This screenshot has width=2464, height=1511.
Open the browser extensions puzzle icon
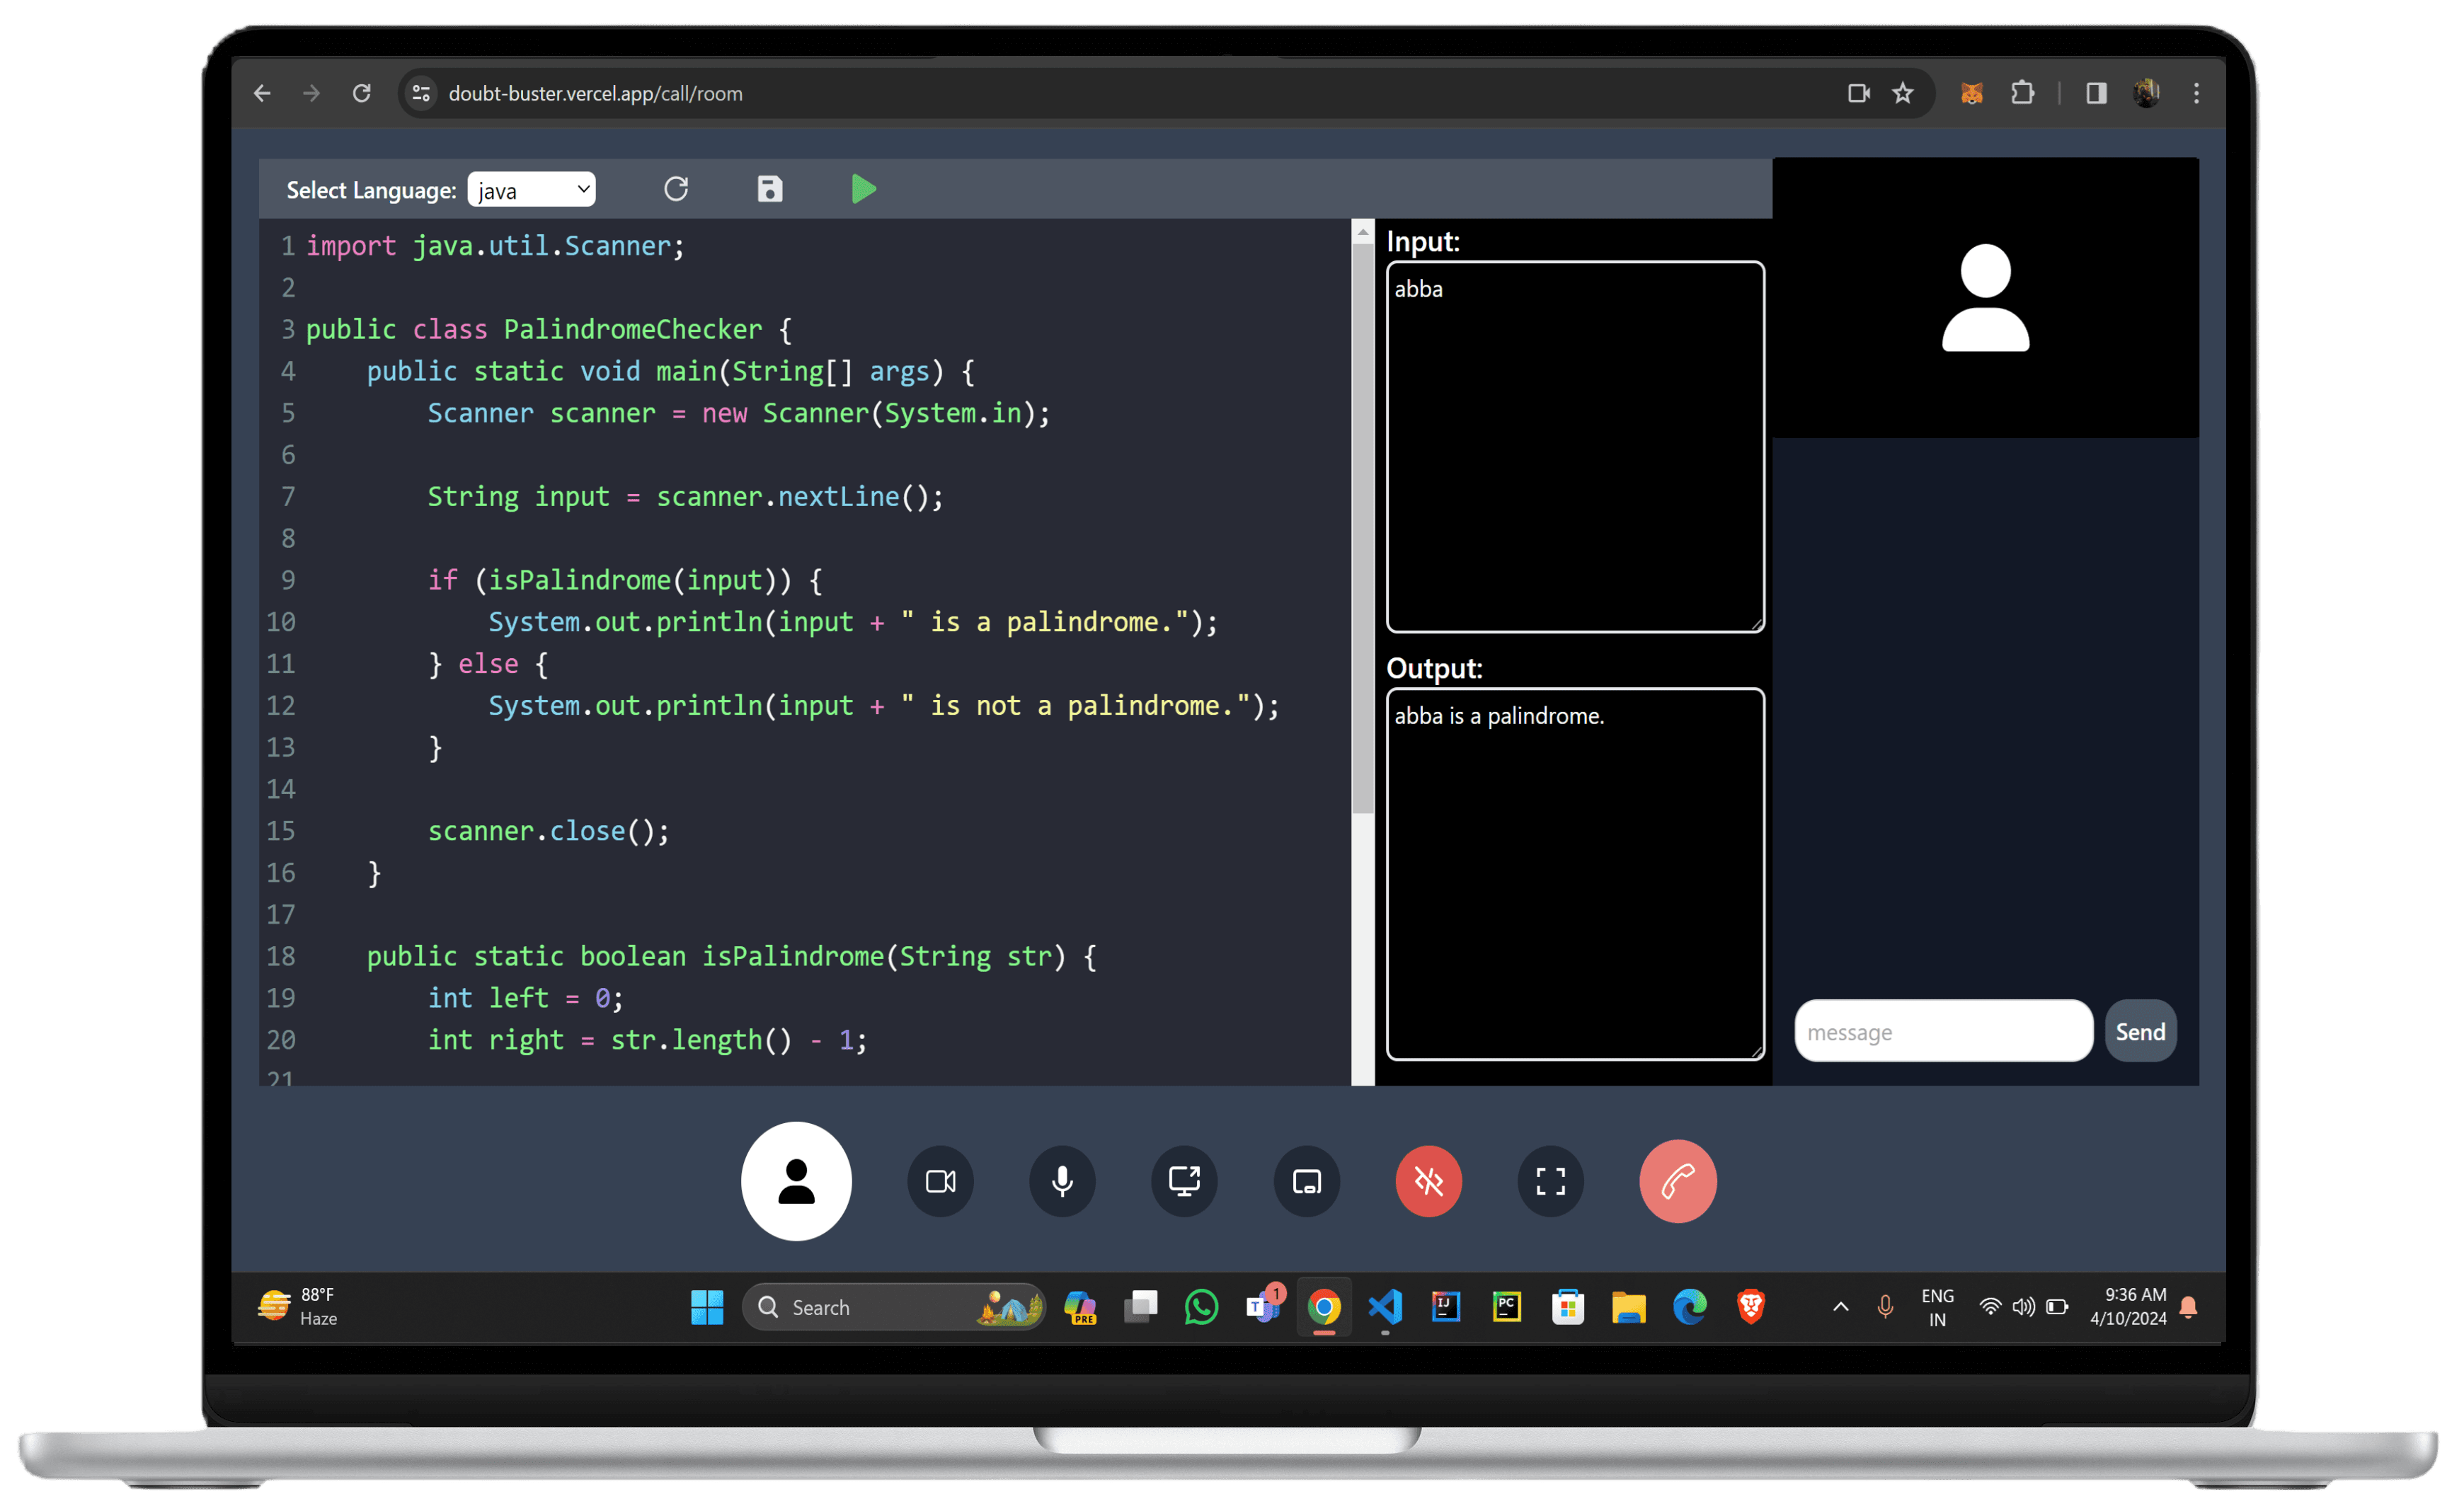point(2022,93)
